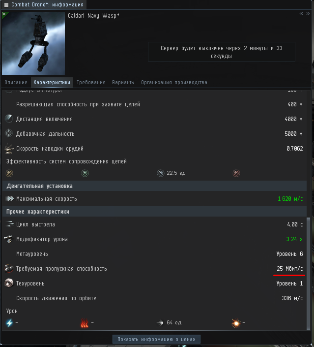
Task: Click the 400 м scan resolution value
Action: click(295, 104)
